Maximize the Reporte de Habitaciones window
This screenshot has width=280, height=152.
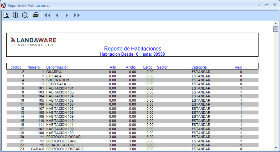(x=267, y=5)
